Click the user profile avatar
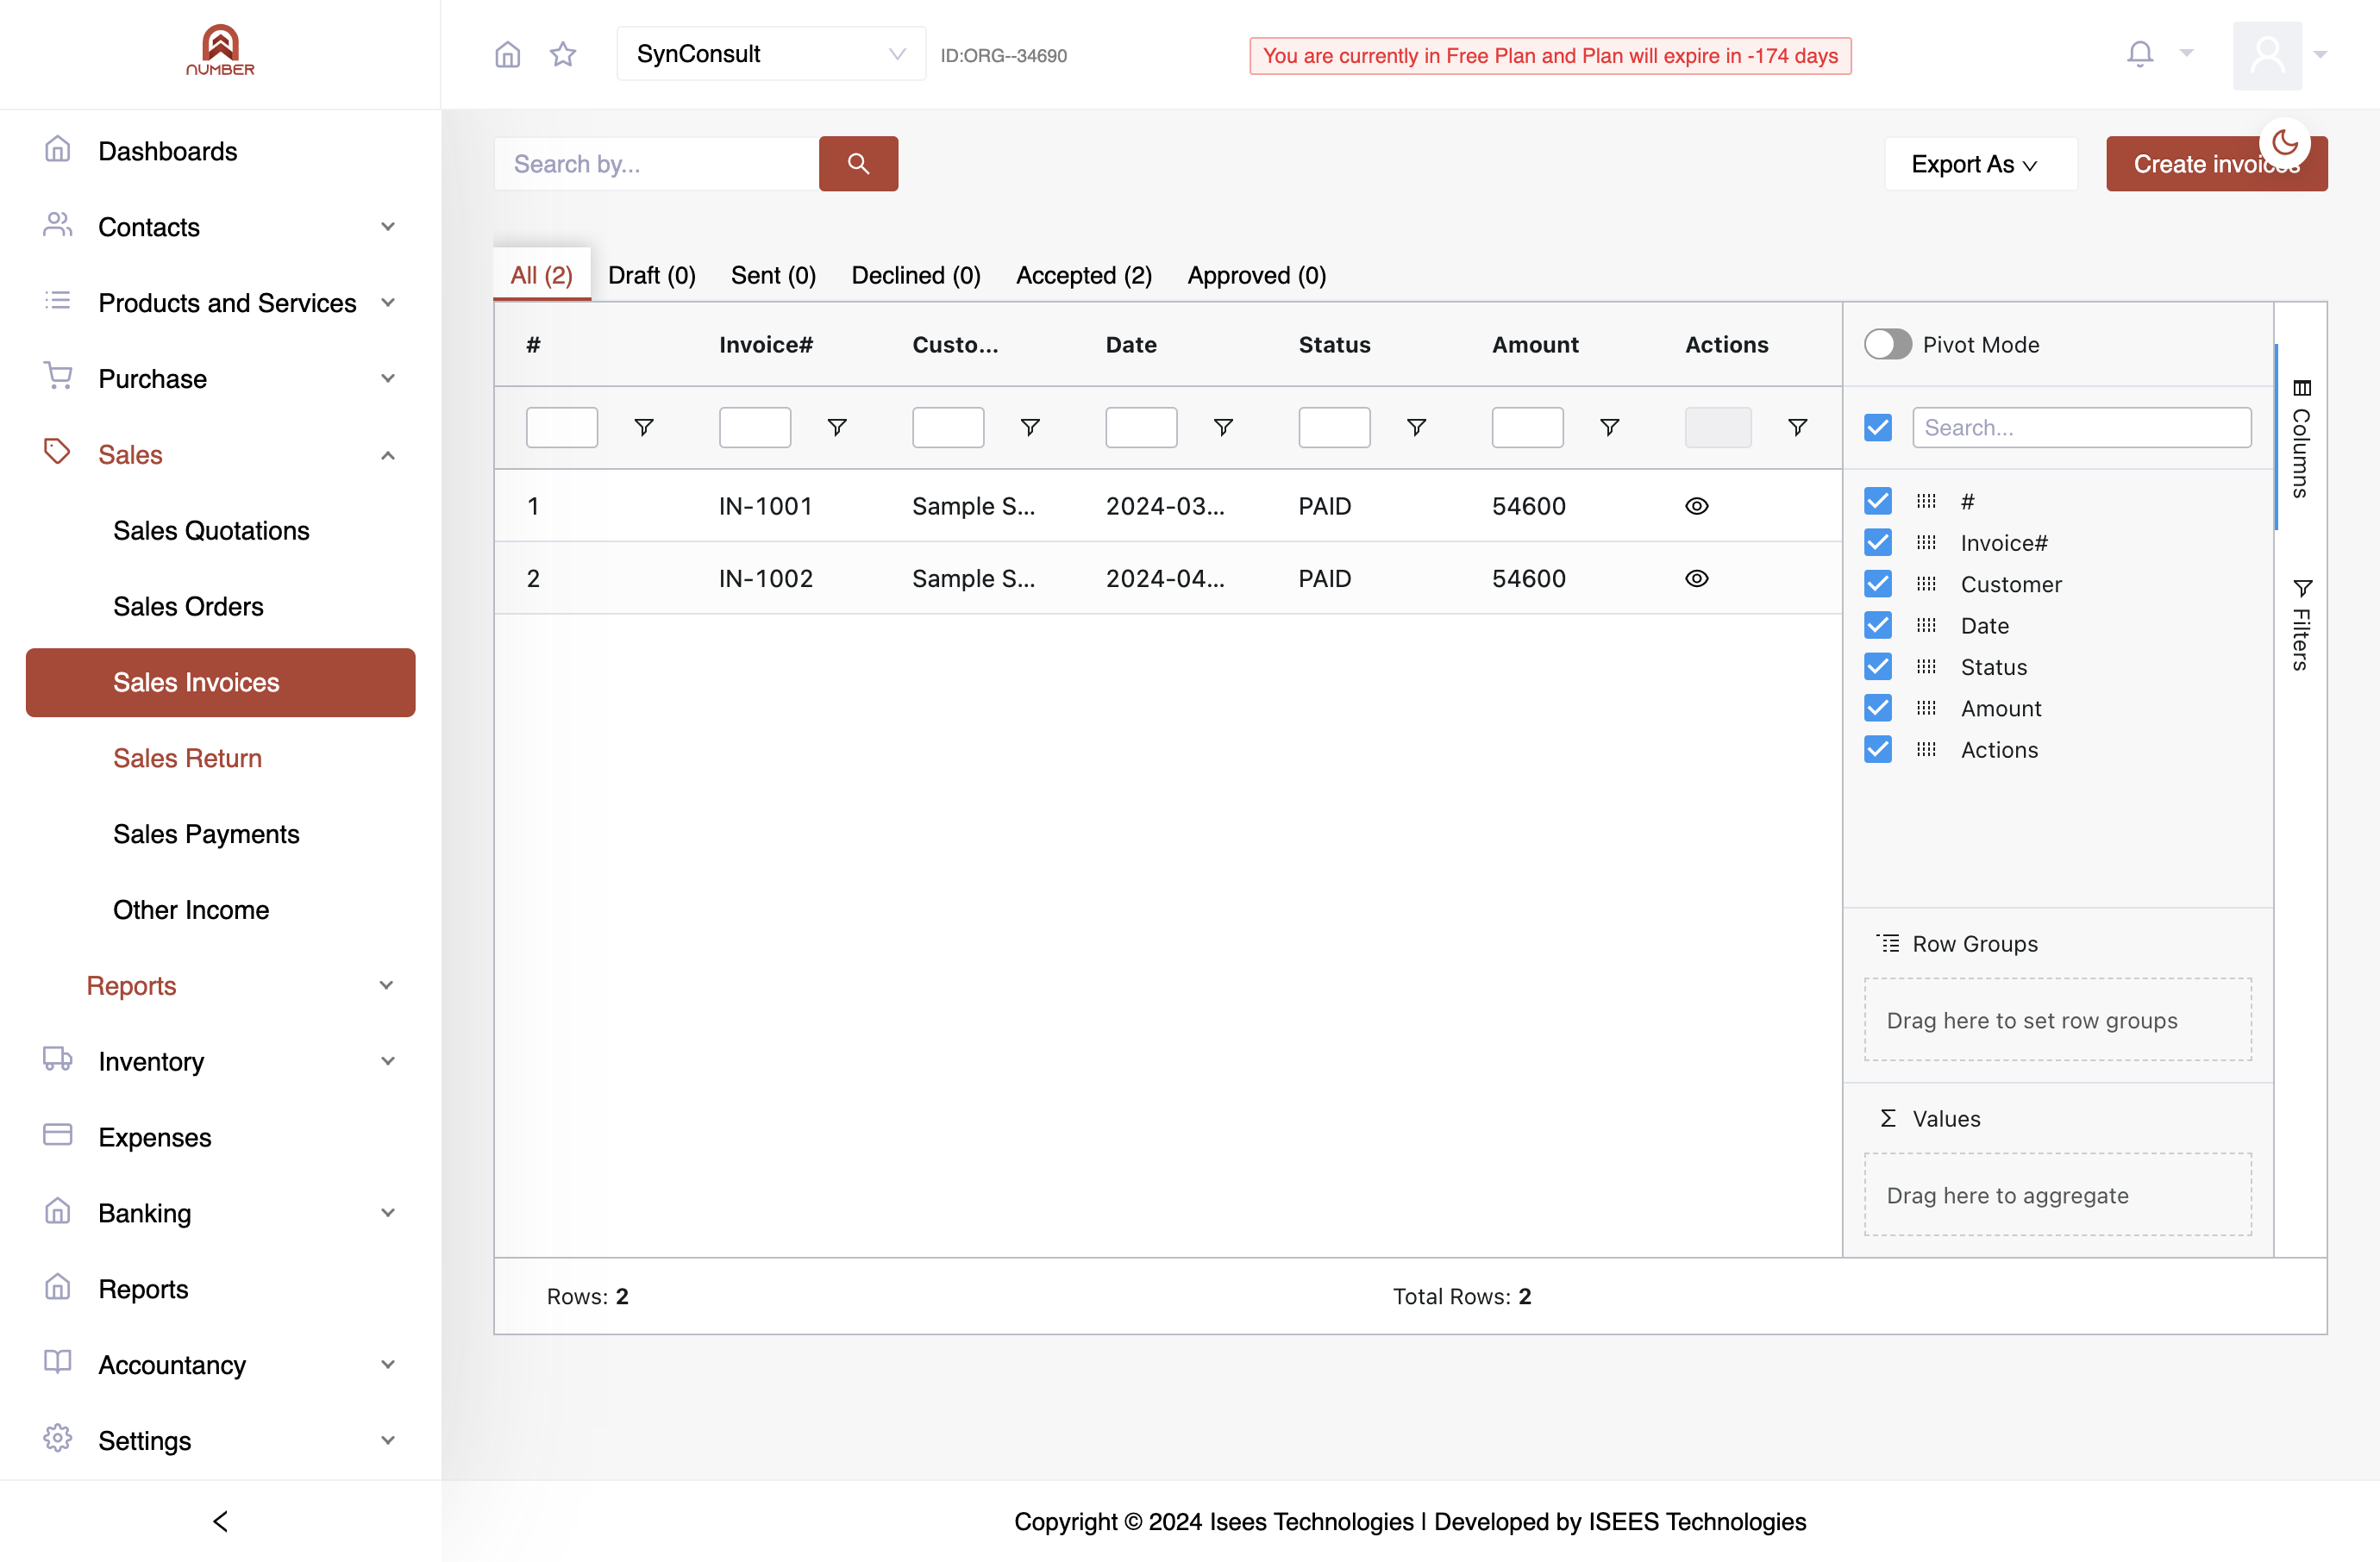This screenshot has width=2380, height=1562. (2267, 55)
